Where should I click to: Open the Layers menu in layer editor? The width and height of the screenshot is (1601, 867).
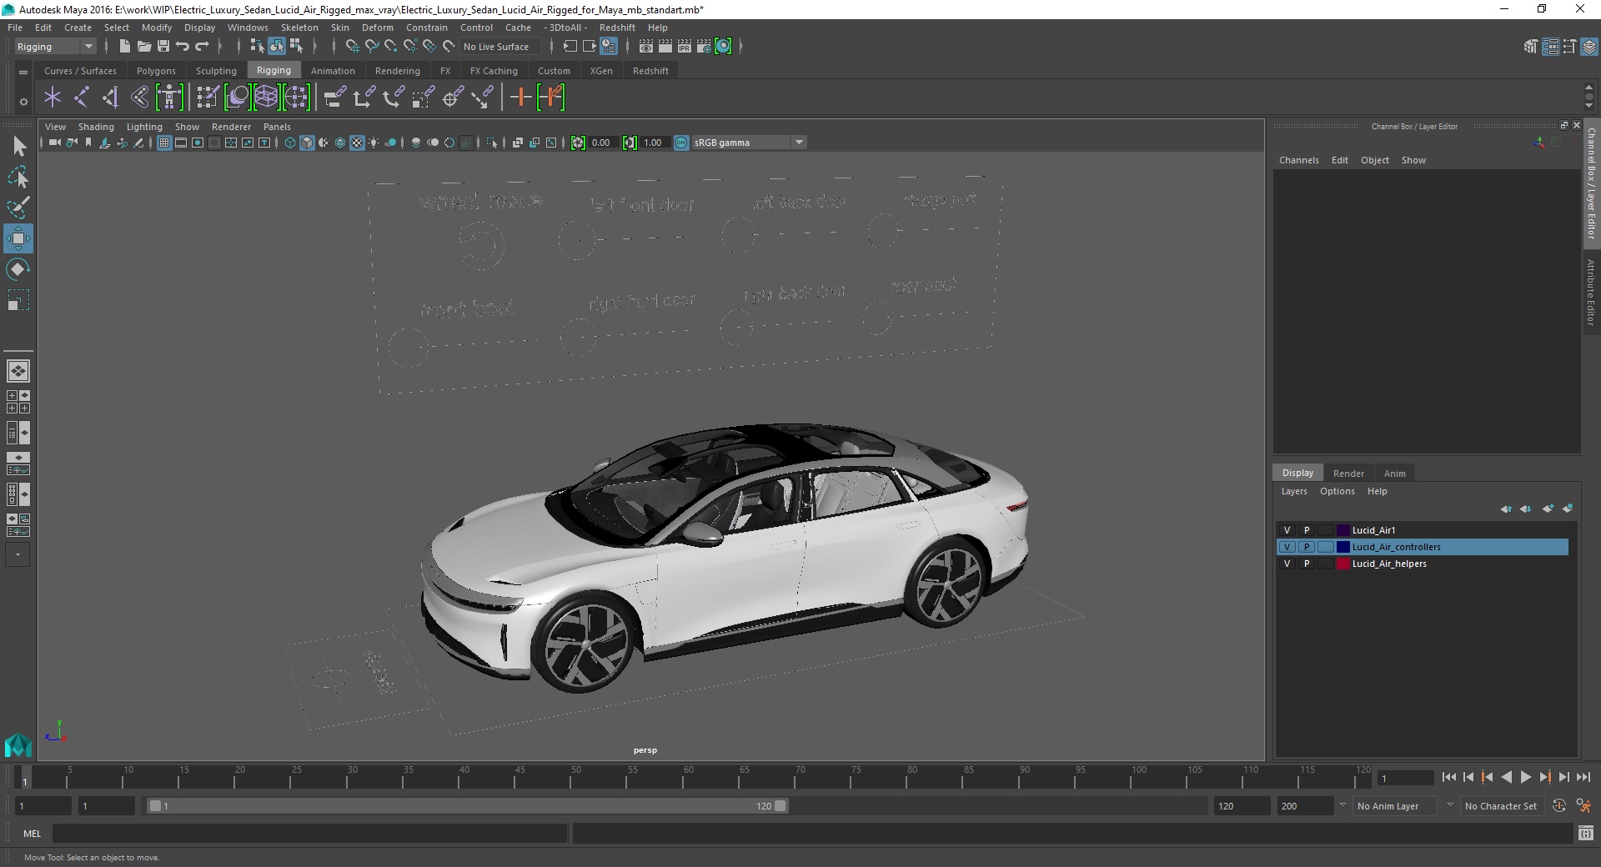[1294, 491]
